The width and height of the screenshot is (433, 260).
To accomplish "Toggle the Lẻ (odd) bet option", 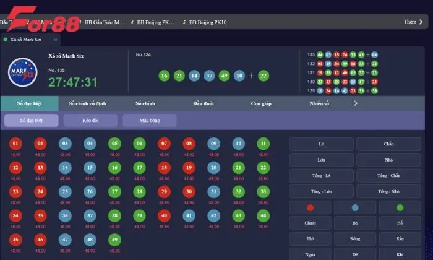I will [322, 144].
